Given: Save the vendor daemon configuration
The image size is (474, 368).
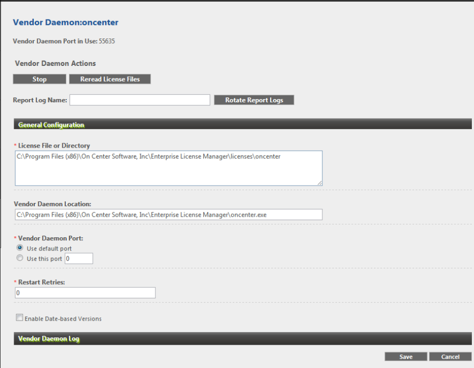Looking at the screenshot, I should tap(406, 357).
